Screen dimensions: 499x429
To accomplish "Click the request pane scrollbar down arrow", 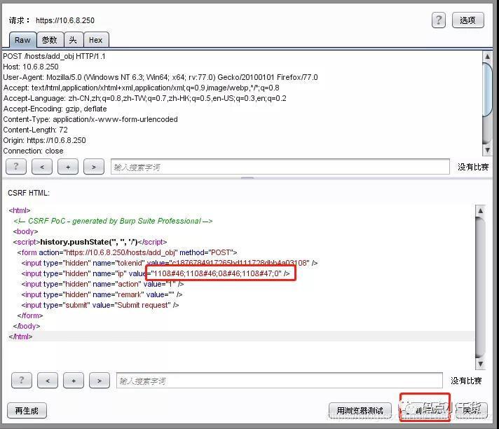I will coord(487,150).
